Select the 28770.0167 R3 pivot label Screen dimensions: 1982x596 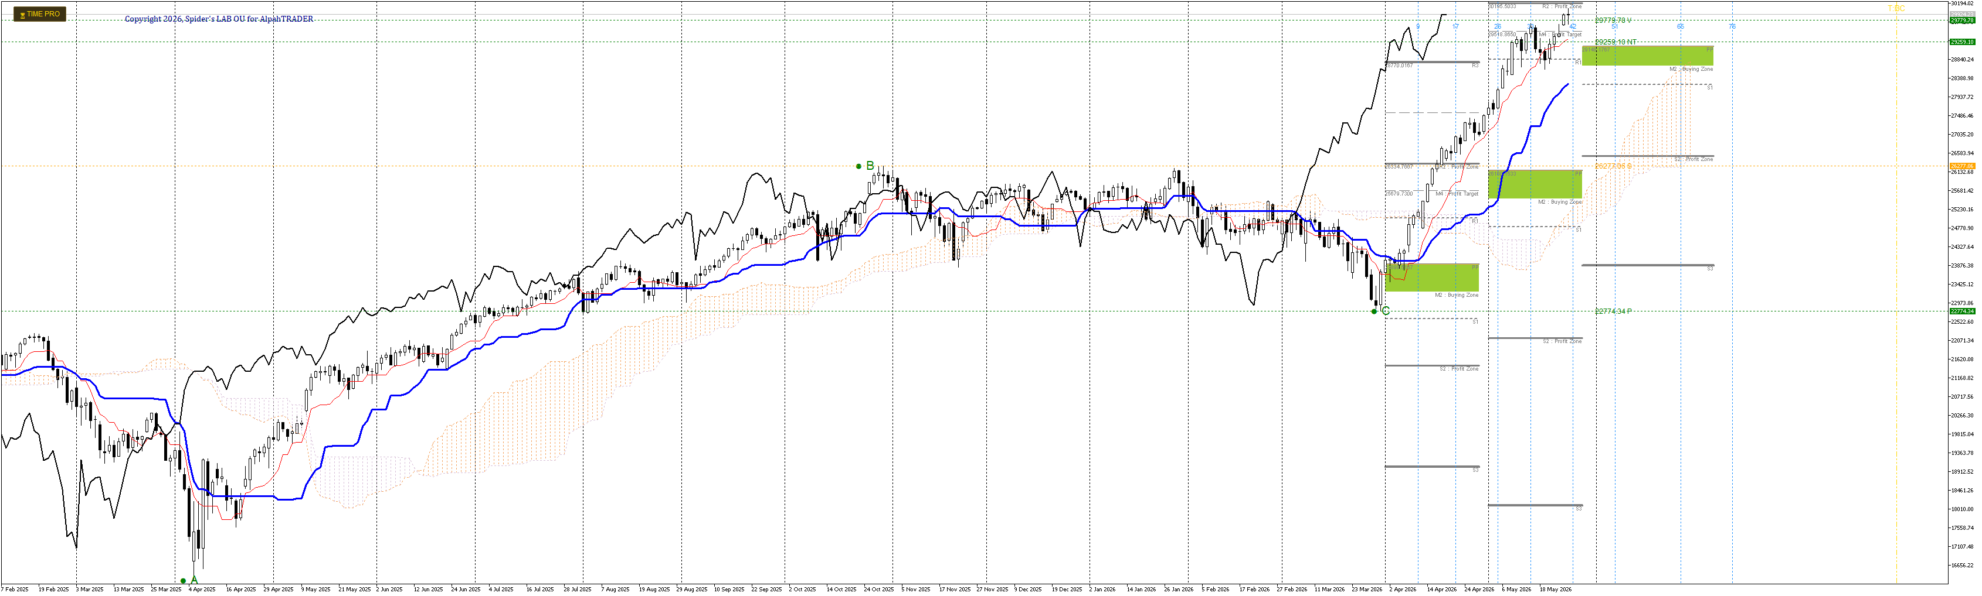[1433, 66]
